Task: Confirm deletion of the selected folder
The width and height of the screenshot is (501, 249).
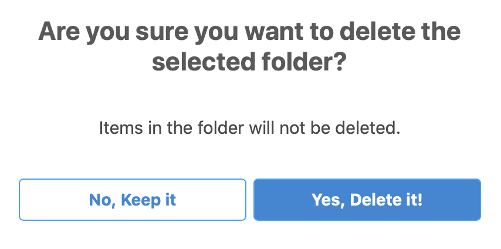Action: 367,200
